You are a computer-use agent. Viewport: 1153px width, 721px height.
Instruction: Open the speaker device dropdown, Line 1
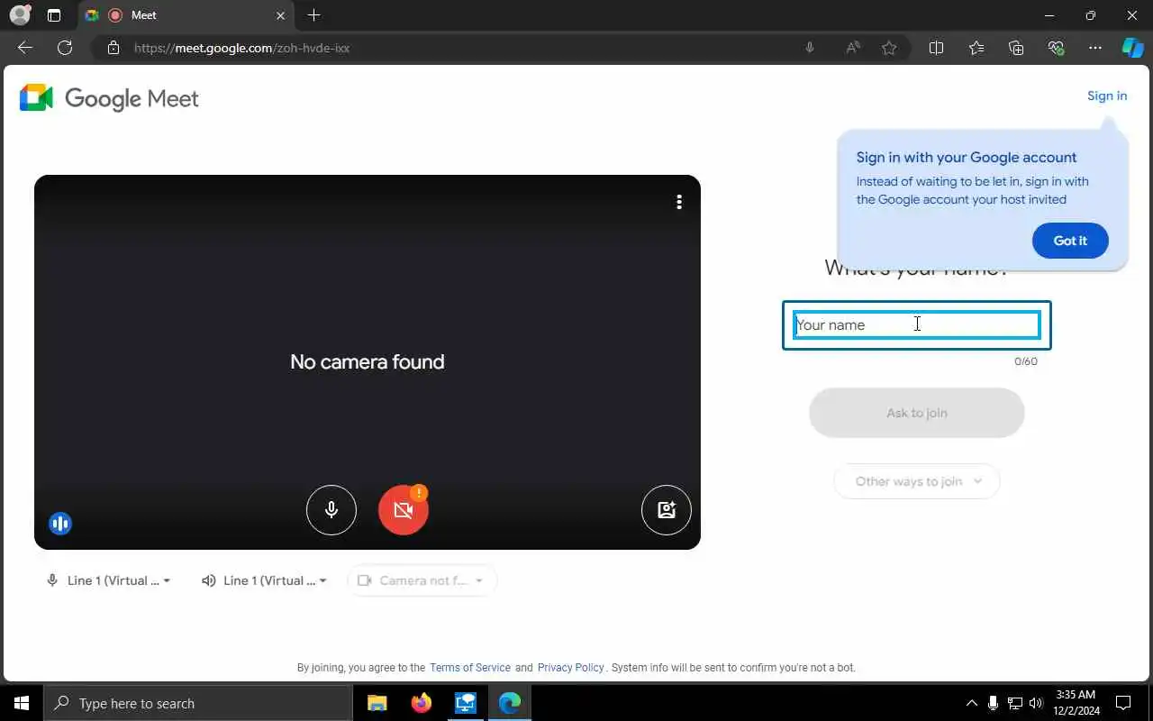(264, 580)
